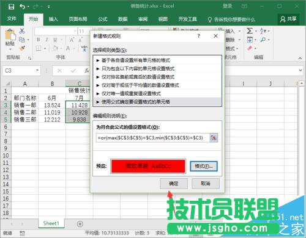Click the dialog help question mark
Viewport: 306px width, 238px height.
(x=199, y=36)
